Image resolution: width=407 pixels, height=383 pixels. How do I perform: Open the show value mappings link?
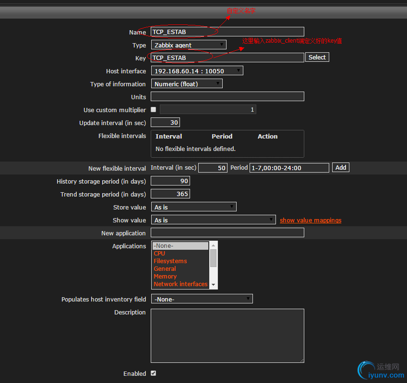[311, 220]
